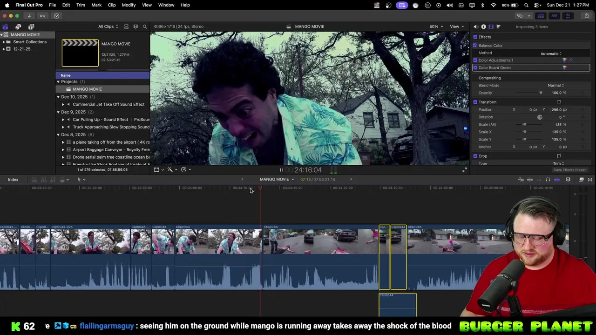Collapse the Projects group disclosure triangle

(58, 82)
